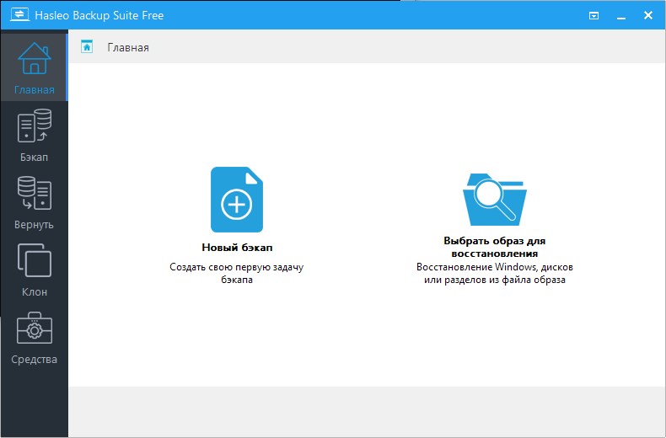Open the Клон clone sidebar section
Screen dimensions: 666x438
click(x=34, y=270)
